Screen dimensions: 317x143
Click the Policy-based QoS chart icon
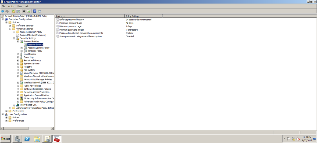[18, 105]
